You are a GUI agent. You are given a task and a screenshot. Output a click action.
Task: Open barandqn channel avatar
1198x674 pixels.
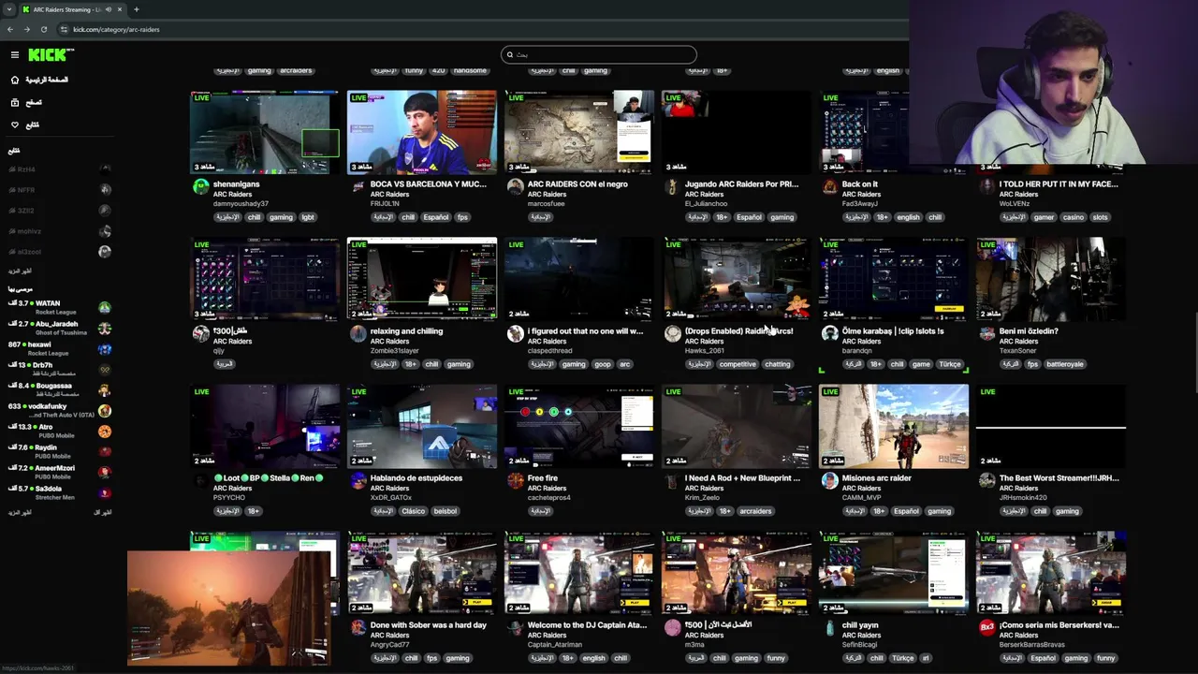pos(829,334)
